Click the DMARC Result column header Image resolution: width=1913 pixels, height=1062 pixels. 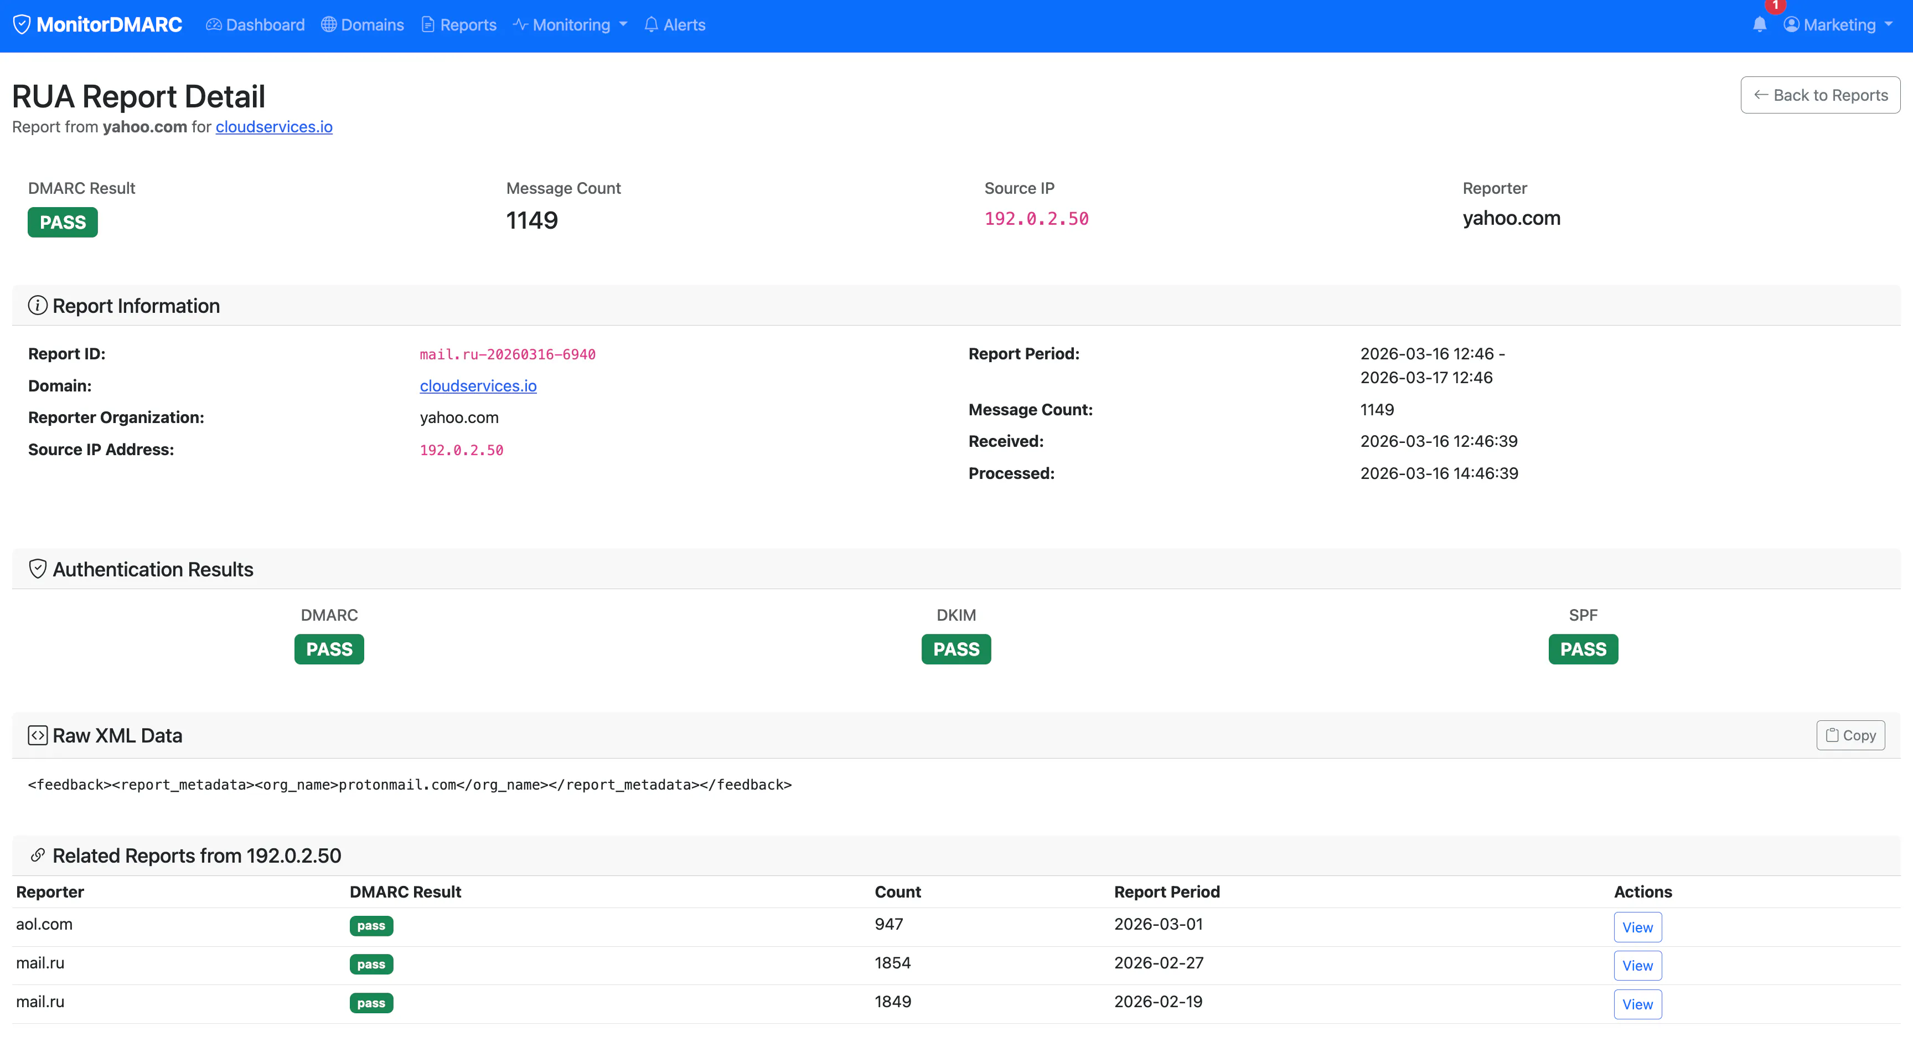point(406,891)
